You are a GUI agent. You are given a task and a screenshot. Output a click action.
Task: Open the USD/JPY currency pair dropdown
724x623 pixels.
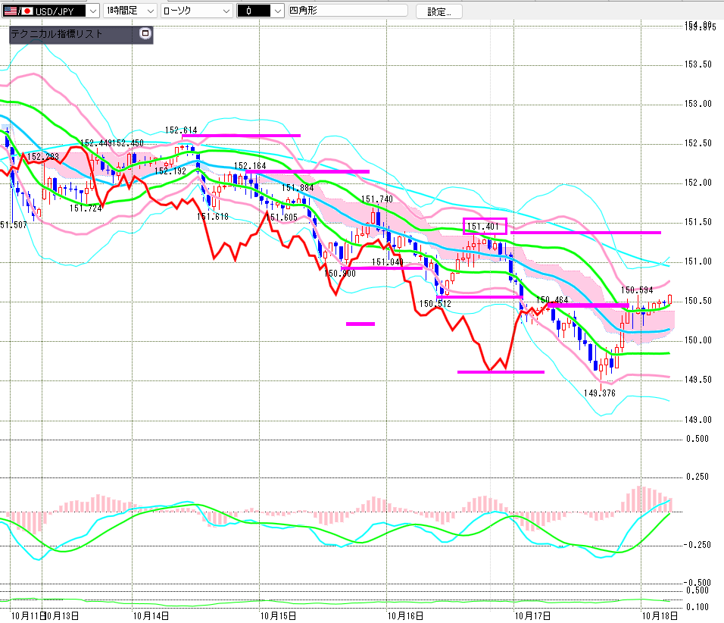click(x=92, y=11)
